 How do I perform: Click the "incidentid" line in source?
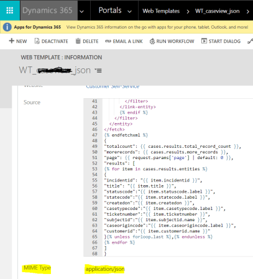coord(153,180)
